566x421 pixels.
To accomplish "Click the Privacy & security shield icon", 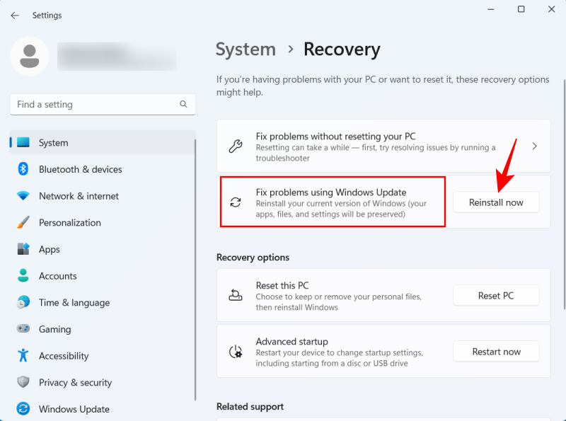I will [x=23, y=382].
